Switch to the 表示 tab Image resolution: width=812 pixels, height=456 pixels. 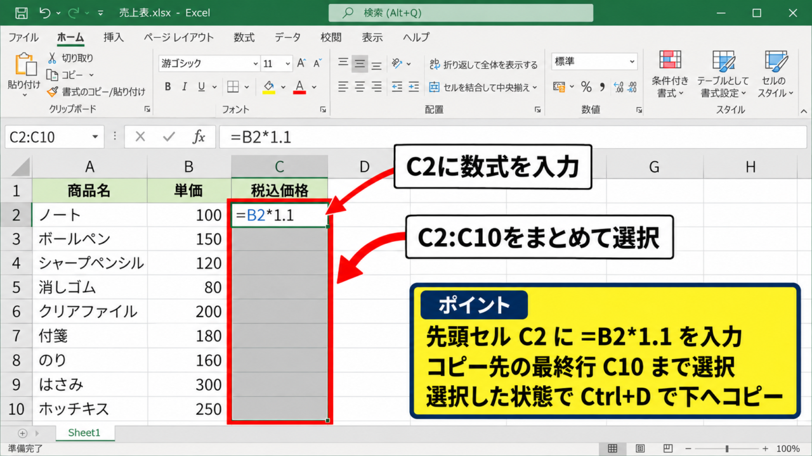[x=372, y=37]
